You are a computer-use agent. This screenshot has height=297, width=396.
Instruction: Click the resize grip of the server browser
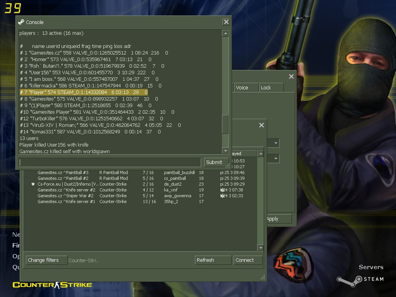(263, 278)
